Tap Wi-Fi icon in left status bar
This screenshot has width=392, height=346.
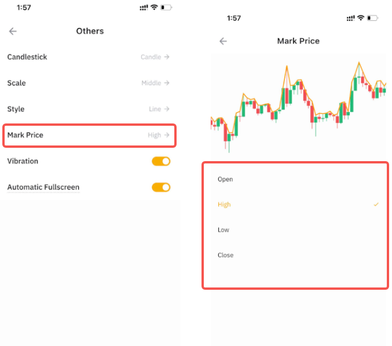154,8
